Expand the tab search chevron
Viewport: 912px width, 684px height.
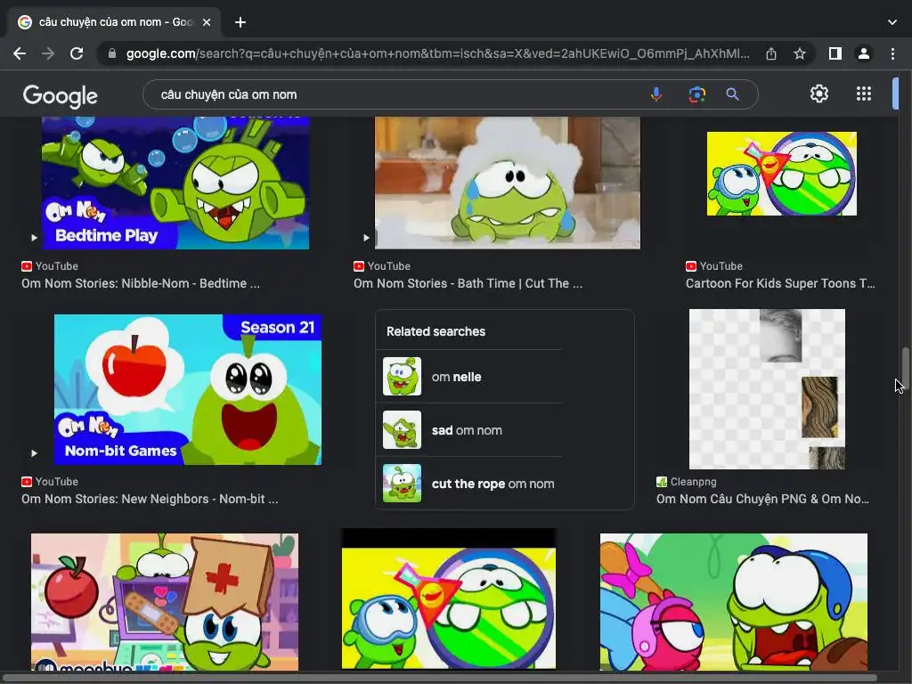click(892, 22)
